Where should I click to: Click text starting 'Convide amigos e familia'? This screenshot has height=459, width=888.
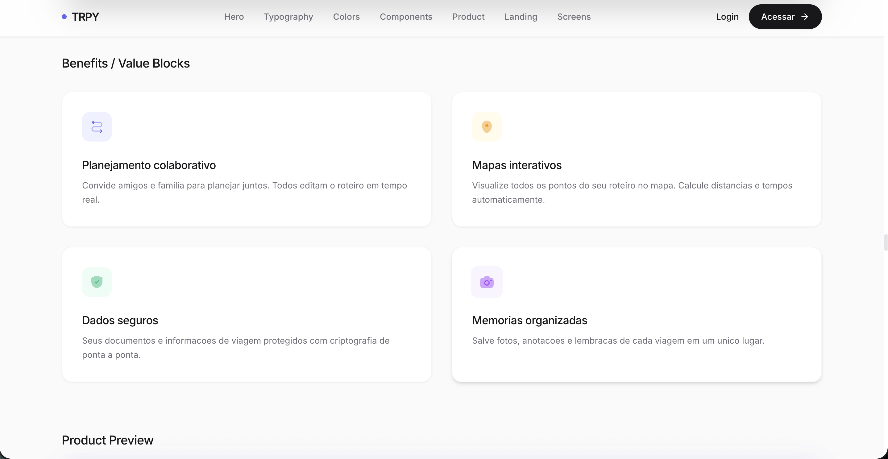coord(245,192)
